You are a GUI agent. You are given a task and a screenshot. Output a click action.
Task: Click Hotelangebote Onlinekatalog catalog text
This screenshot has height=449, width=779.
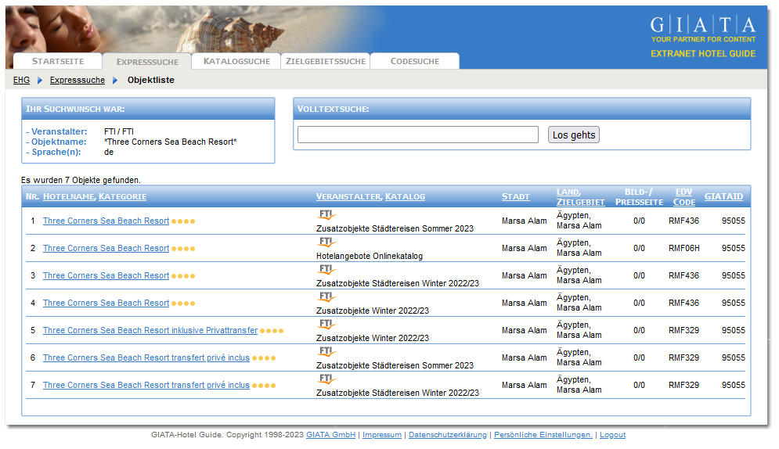coord(369,256)
